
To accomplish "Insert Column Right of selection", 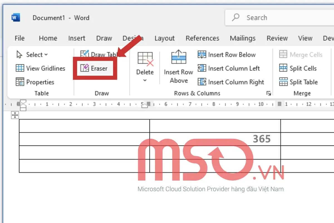I will pyautogui.click(x=231, y=82).
